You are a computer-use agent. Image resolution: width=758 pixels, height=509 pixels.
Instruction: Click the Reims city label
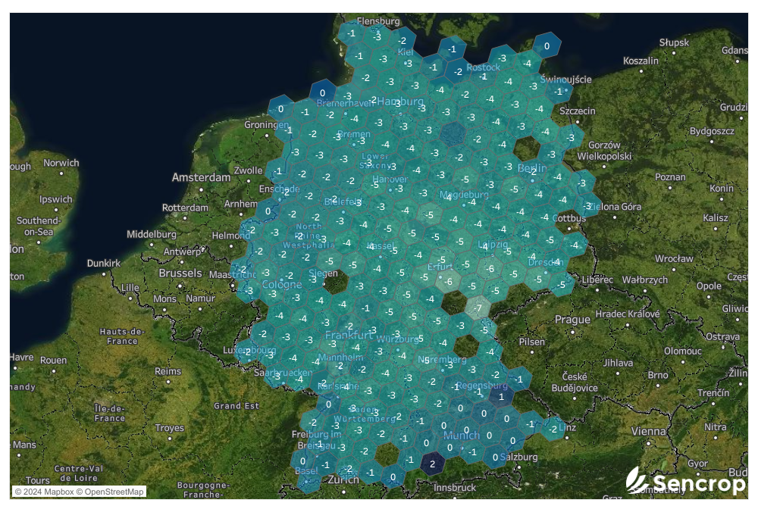(x=168, y=371)
